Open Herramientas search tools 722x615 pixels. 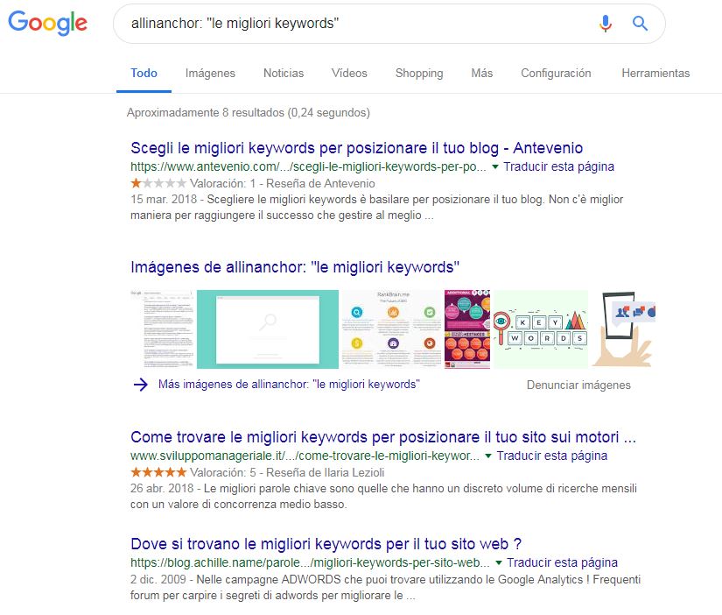click(x=655, y=74)
